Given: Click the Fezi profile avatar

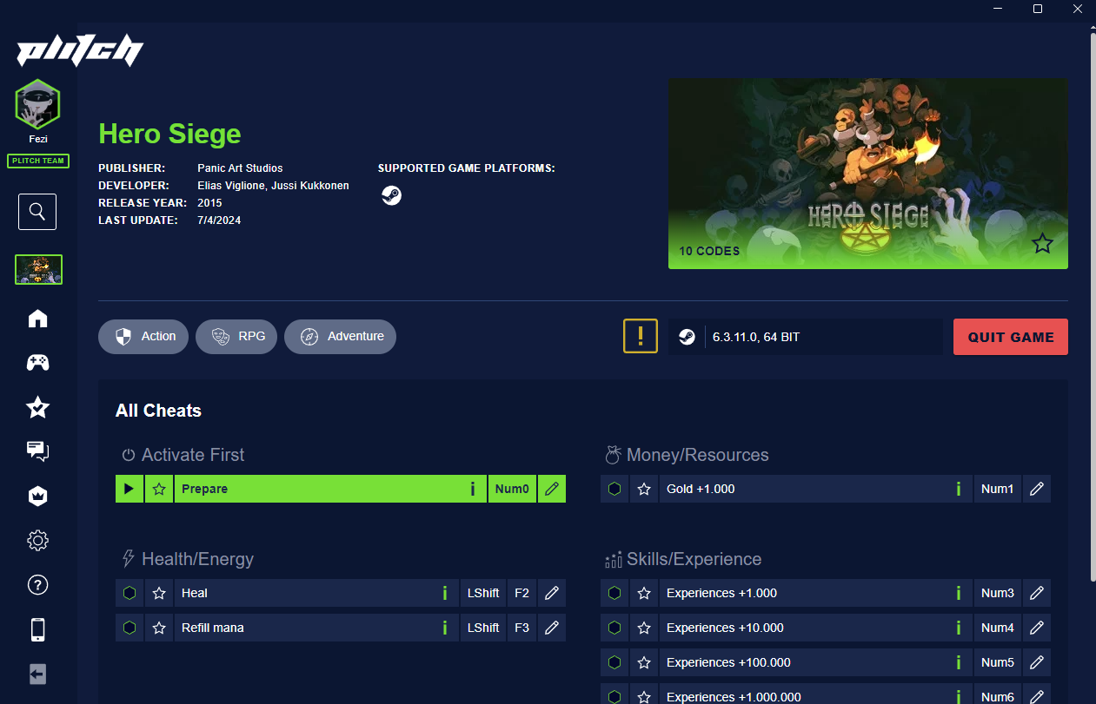Looking at the screenshot, I should pos(37,103).
